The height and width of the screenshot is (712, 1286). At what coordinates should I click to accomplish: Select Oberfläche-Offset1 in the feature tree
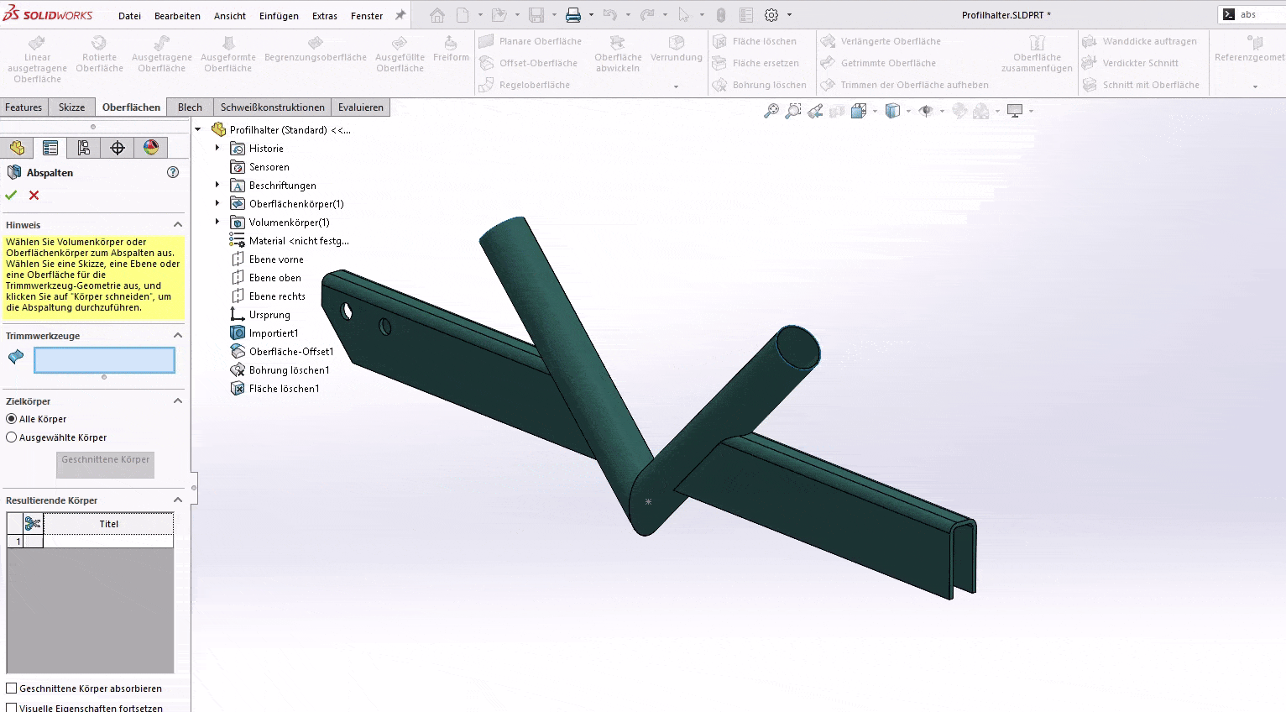coord(290,352)
